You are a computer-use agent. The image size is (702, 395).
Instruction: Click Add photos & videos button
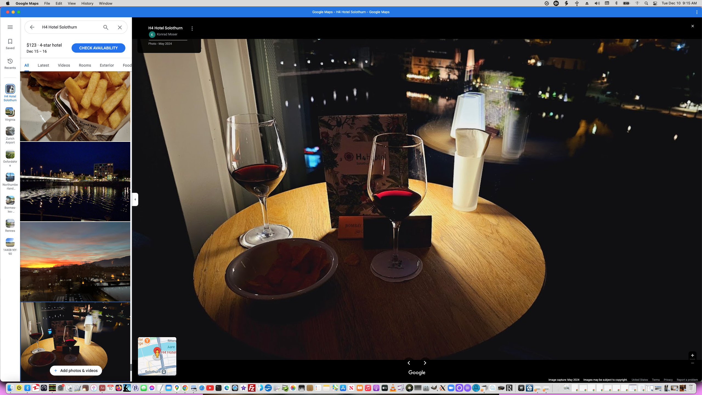(x=76, y=371)
